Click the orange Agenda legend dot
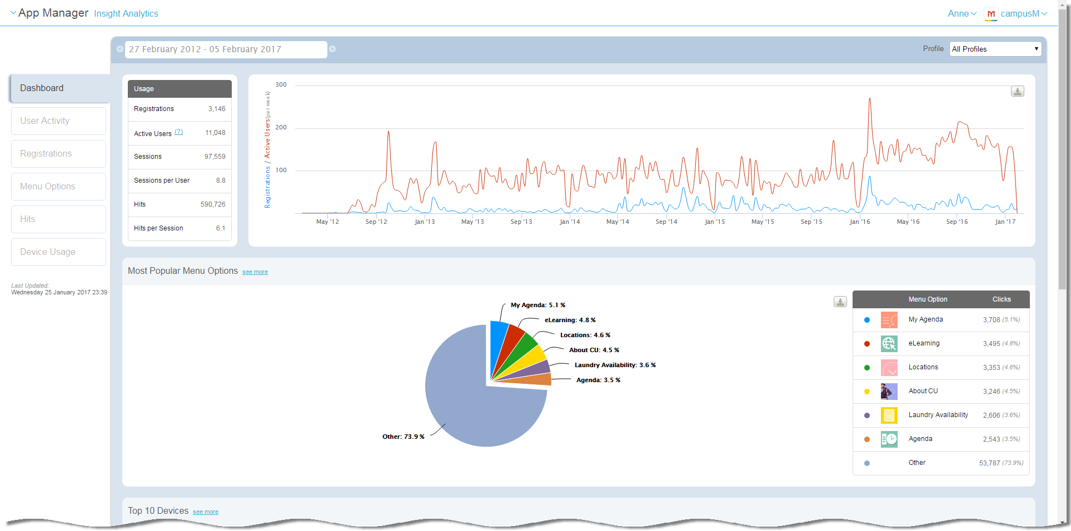 [x=867, y=439]
